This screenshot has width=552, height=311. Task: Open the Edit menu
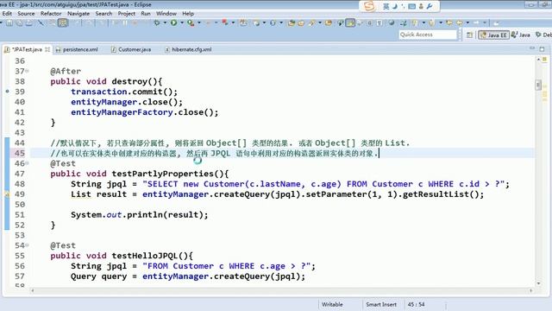pyautogui.click(x=7, y=14)
